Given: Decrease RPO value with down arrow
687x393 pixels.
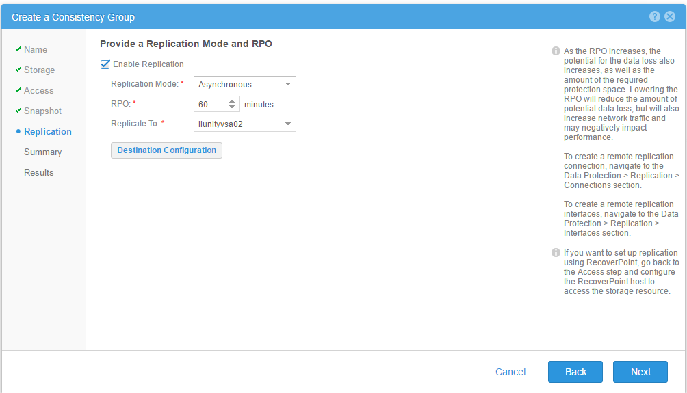Looking at the screenshot, I should point(232,107).
